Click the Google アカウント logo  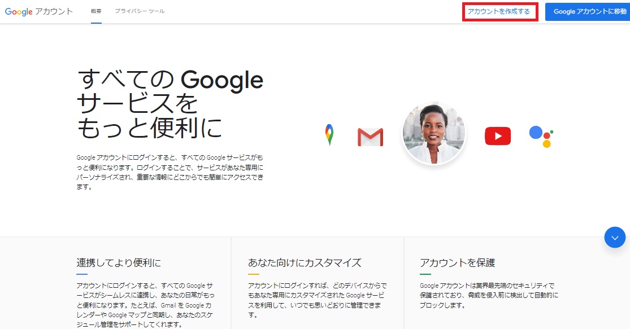point(38,12)
